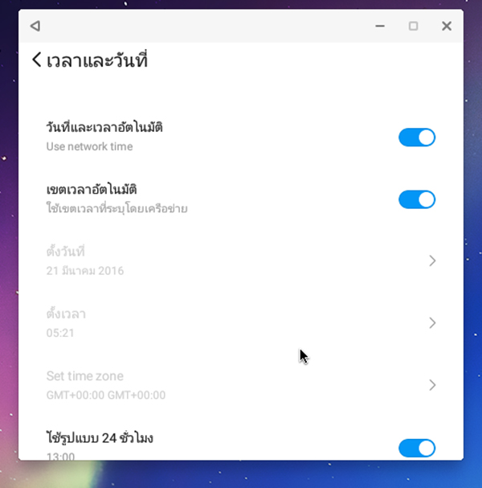Click the 21 มีนาคม 2016 date value
Image resolution: width=482 pixels, height=488 pixels.
pyautogui.click(x=85, y=271)
